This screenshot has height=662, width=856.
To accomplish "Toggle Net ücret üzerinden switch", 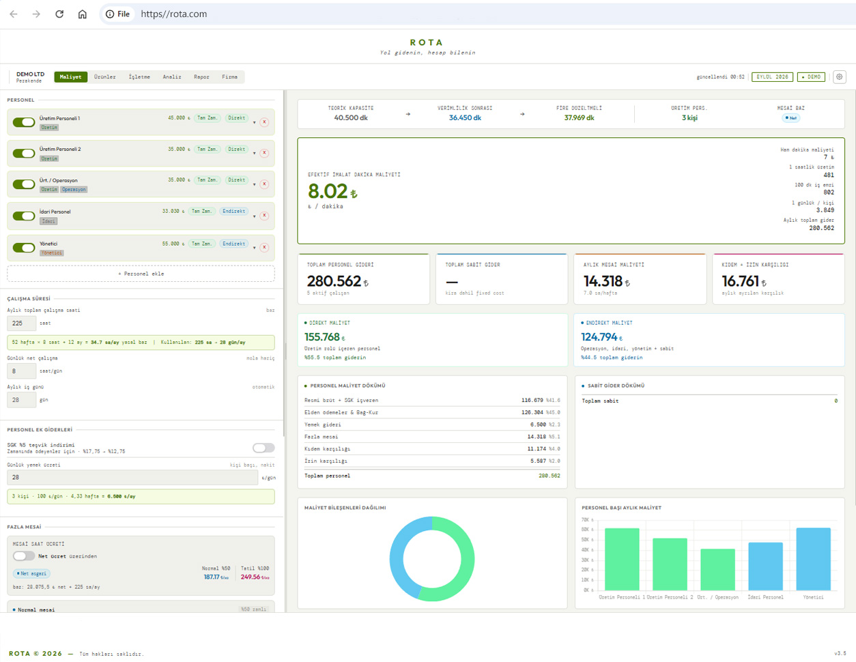I will (24, 556).
